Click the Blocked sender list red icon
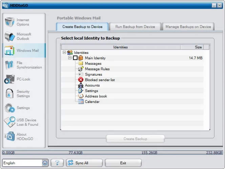This screenshot has height=169, width=225. point(81,80)
